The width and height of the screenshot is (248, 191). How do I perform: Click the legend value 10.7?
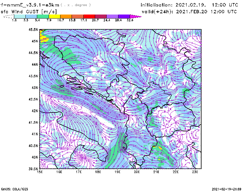(x=60, y=20)
